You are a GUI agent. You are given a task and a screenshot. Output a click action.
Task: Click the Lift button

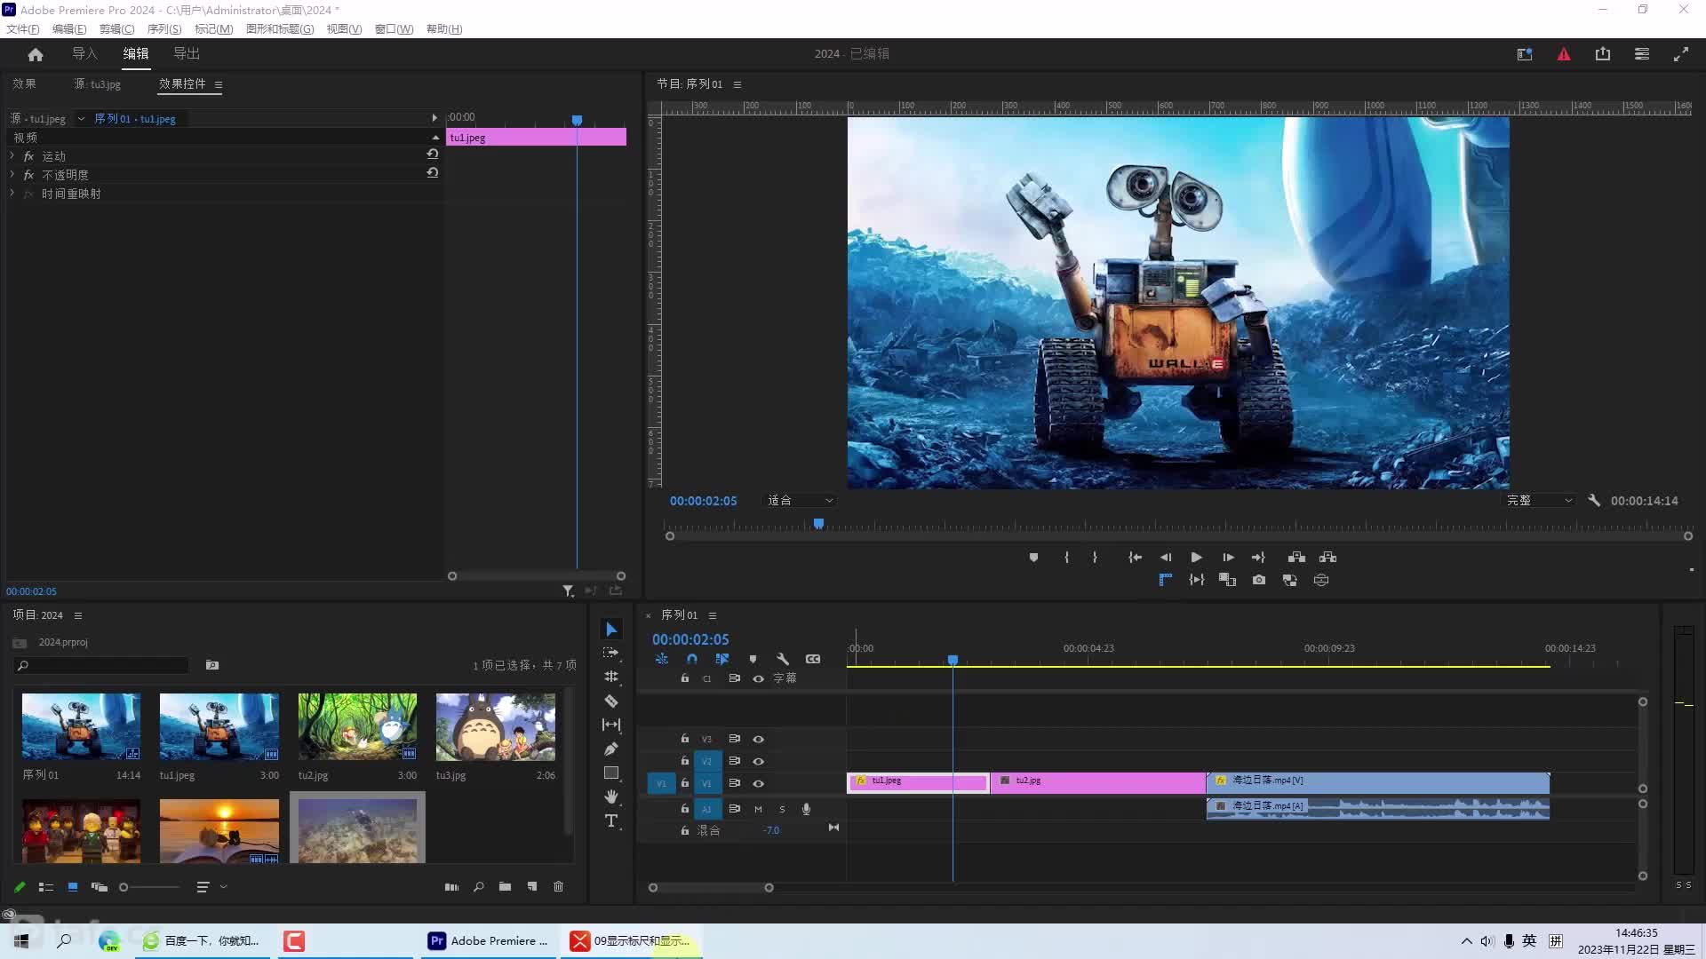(1296, 558)
